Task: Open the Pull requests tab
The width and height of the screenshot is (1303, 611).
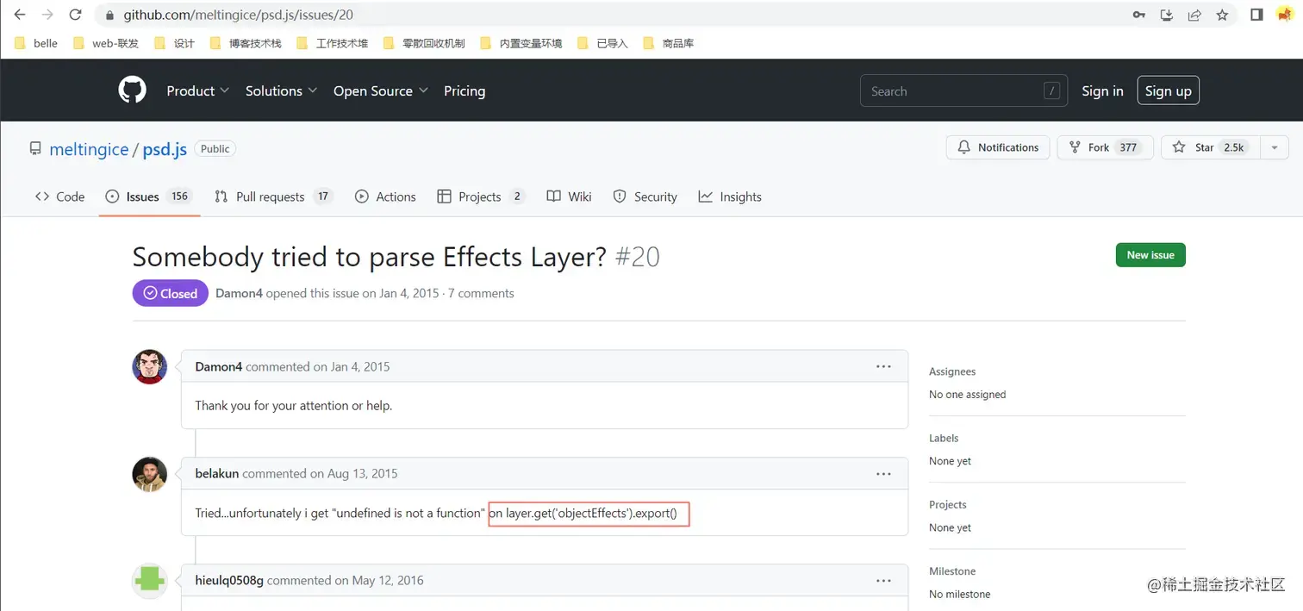Action: (x=273, y=196)
